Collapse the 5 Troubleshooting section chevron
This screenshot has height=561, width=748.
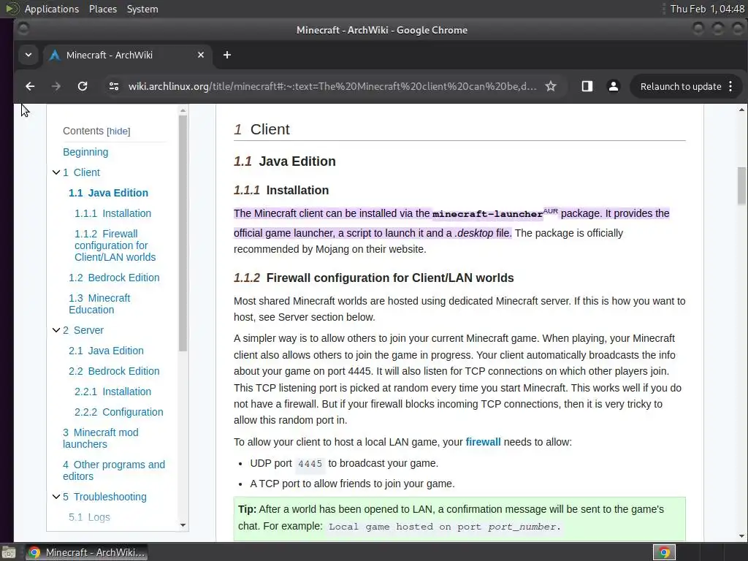coord(56,497)
